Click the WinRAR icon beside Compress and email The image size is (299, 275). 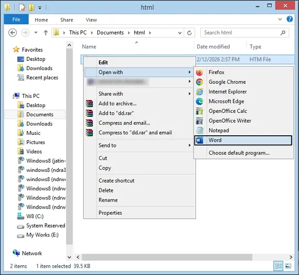pos(89,123)
